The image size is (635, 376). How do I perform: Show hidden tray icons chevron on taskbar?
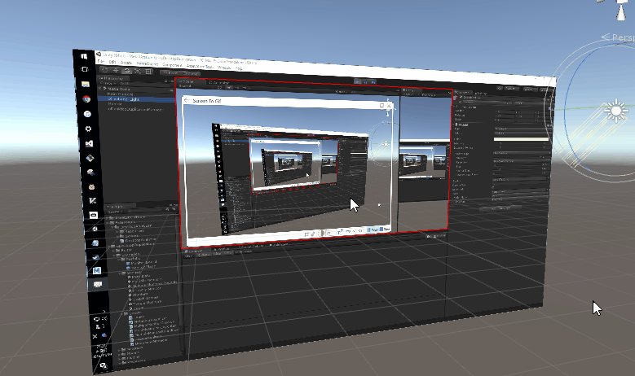click(x=104, y=312)
